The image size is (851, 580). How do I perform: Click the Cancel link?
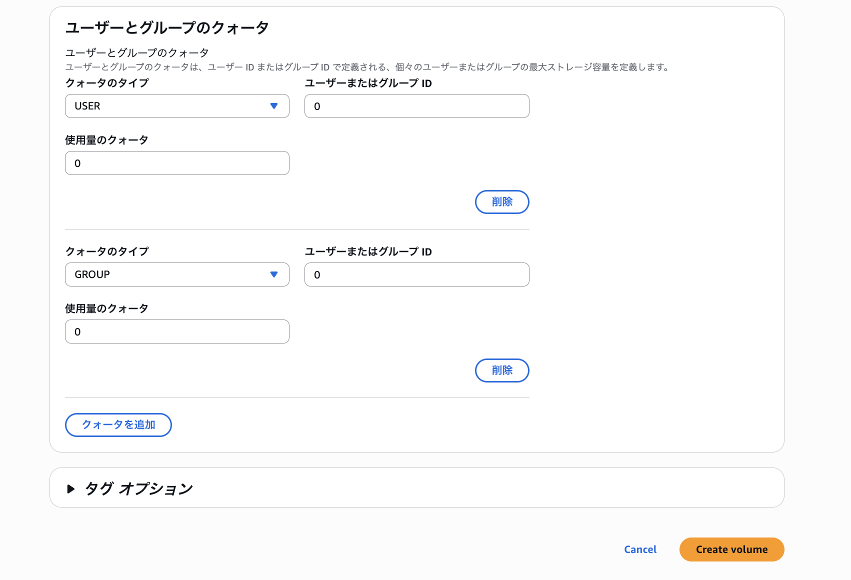(x=640, y=549)
